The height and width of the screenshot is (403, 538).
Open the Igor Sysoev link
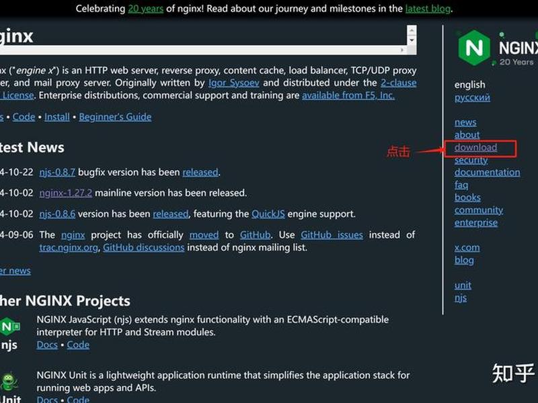[x=233, y=83]
